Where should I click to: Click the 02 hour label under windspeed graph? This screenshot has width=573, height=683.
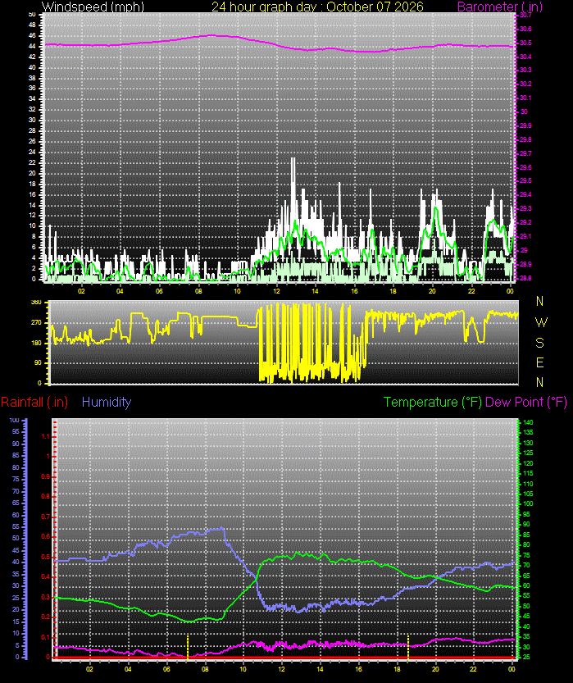pos(81,291)
